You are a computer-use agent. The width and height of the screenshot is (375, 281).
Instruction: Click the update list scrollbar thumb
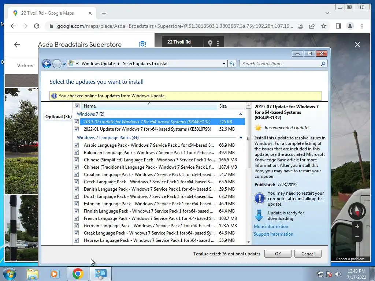249,138
